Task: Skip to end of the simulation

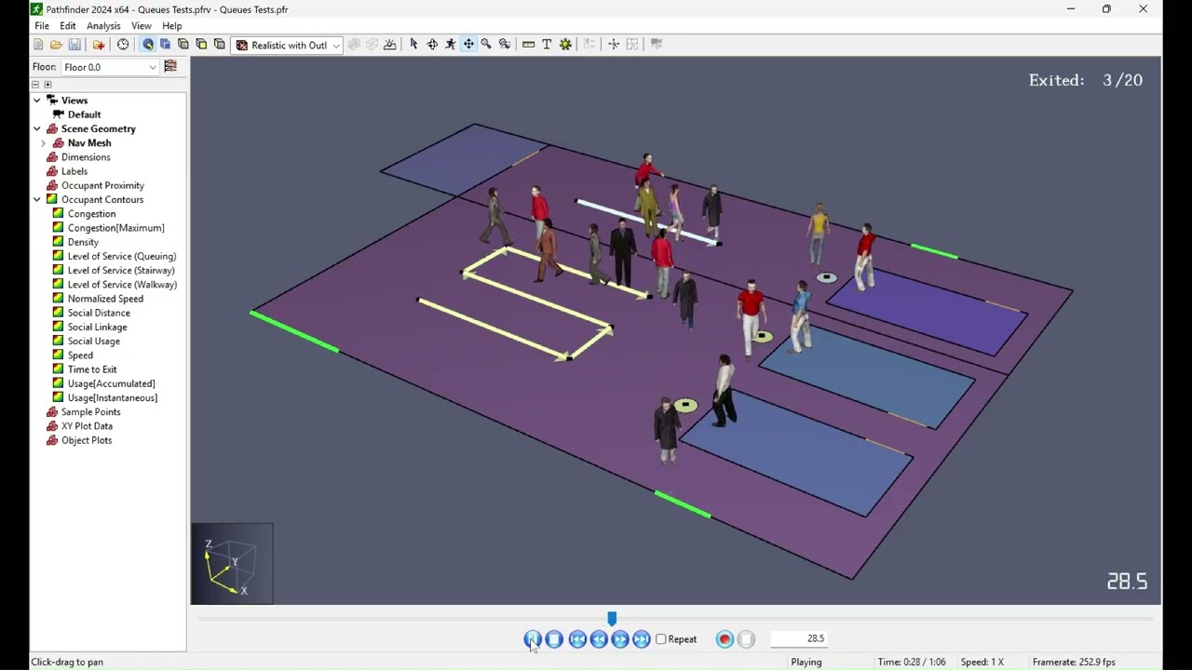Action: pos(642,639)
